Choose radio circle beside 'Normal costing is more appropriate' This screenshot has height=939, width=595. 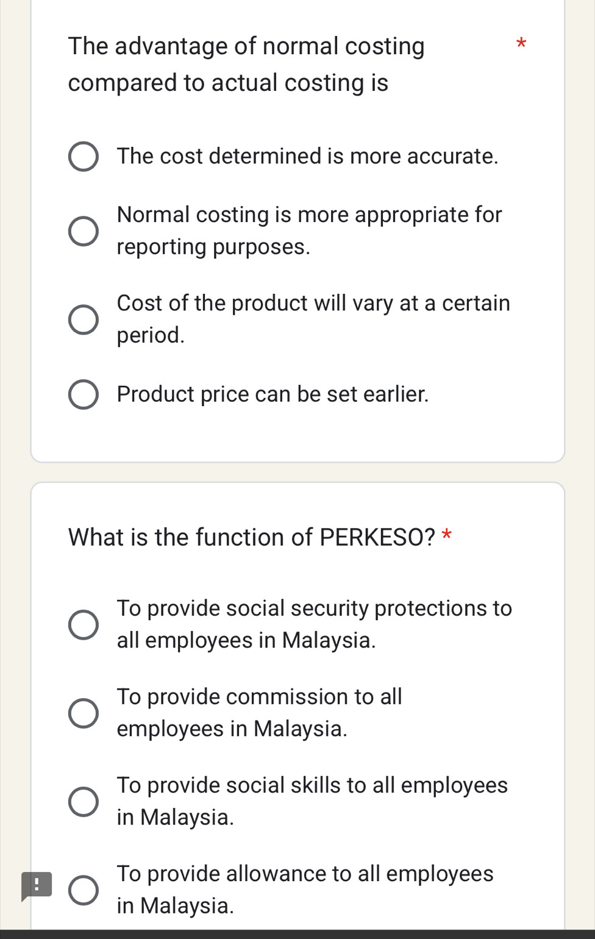pyautogui.click(x=84, y=231)
